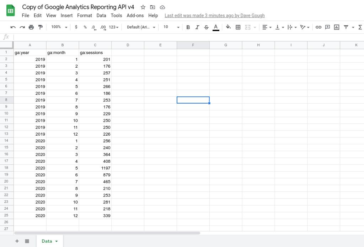This screenshot has height=247, width=364.
Task: Star the spreadsheet
Action: (142, 7)
